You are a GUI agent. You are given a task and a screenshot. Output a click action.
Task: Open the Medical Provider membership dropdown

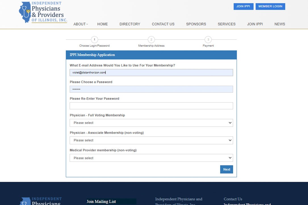(151, 158)
